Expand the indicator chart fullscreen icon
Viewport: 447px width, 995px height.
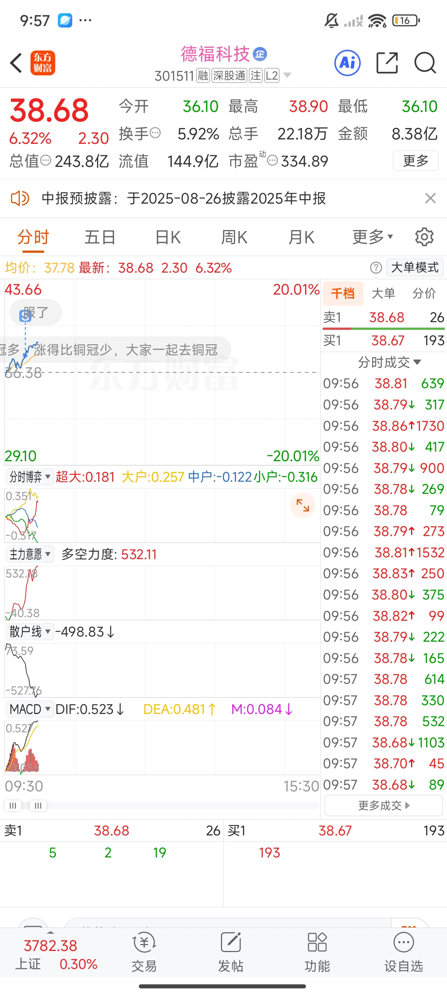click(303, 505)
